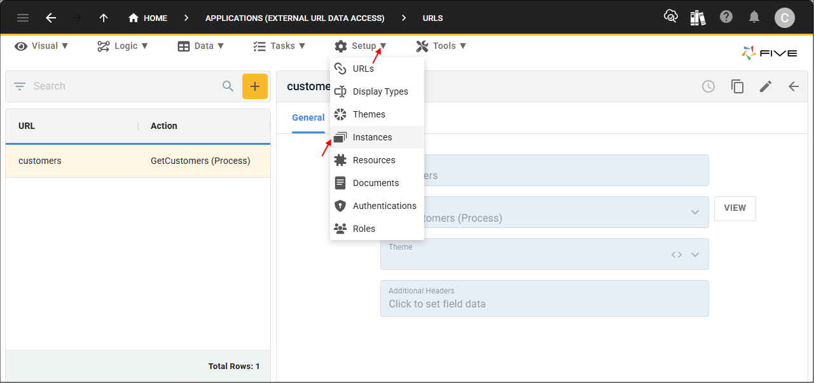Open the library books icon
This screenshot has width=814, height=383.
click(x=698, y=17)
